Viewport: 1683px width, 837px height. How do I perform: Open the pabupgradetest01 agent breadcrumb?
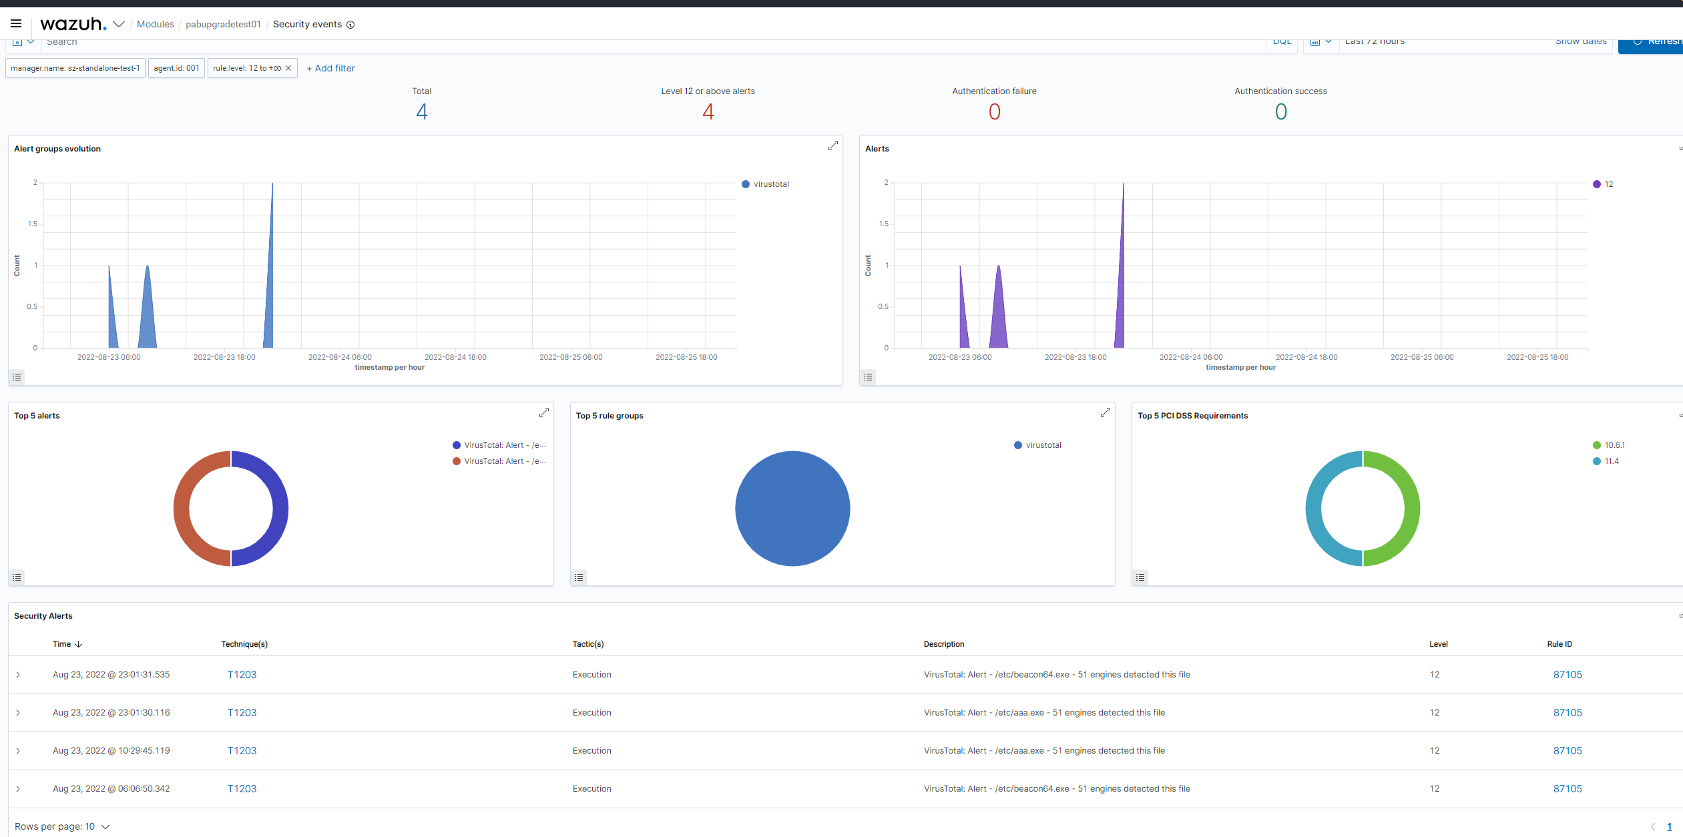[x=223, y=24]
